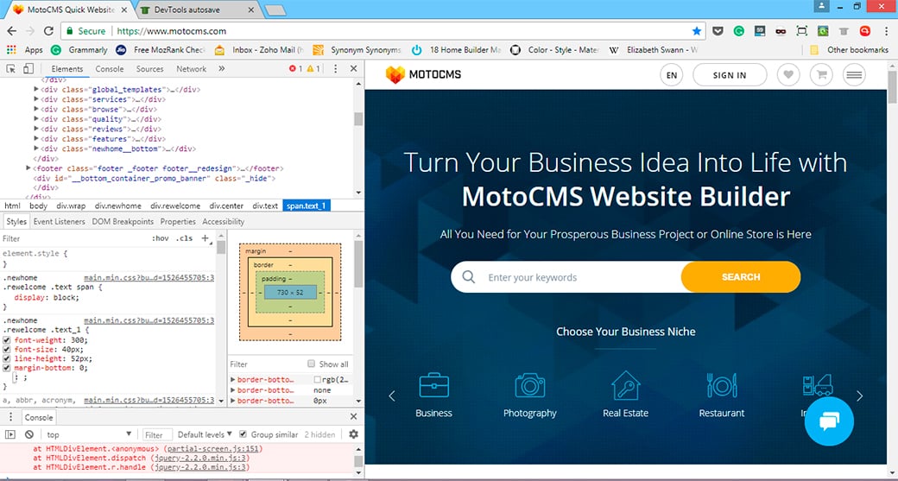
Task: Clear the console with the clear icon
Action: [30, 434]
